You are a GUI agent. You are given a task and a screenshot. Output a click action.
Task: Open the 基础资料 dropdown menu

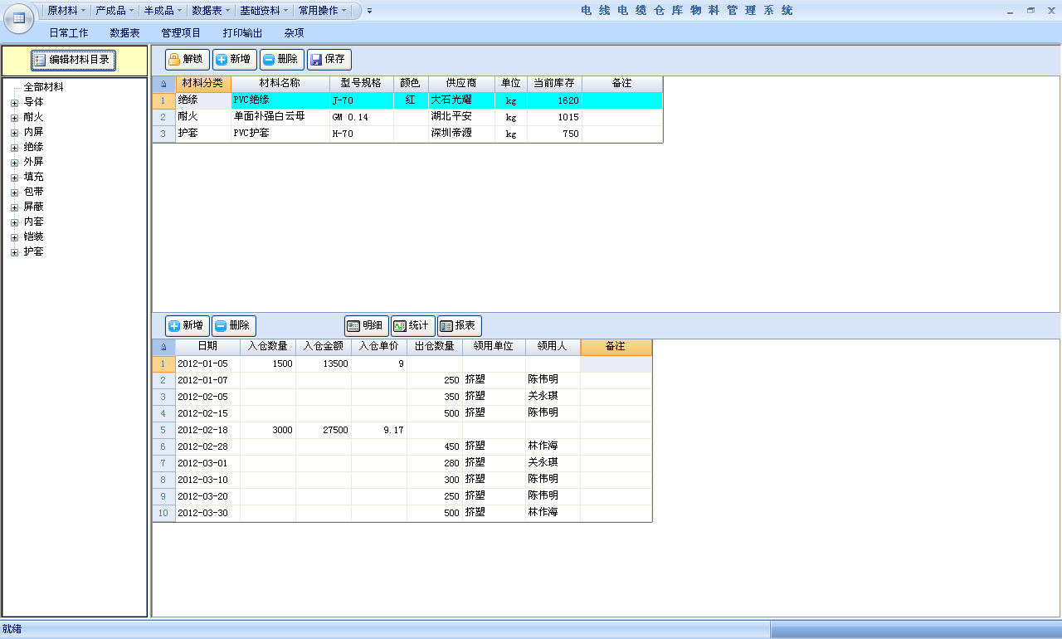264,11
